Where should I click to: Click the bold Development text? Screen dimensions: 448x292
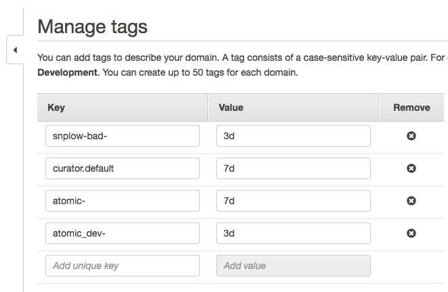coord(67,72)
